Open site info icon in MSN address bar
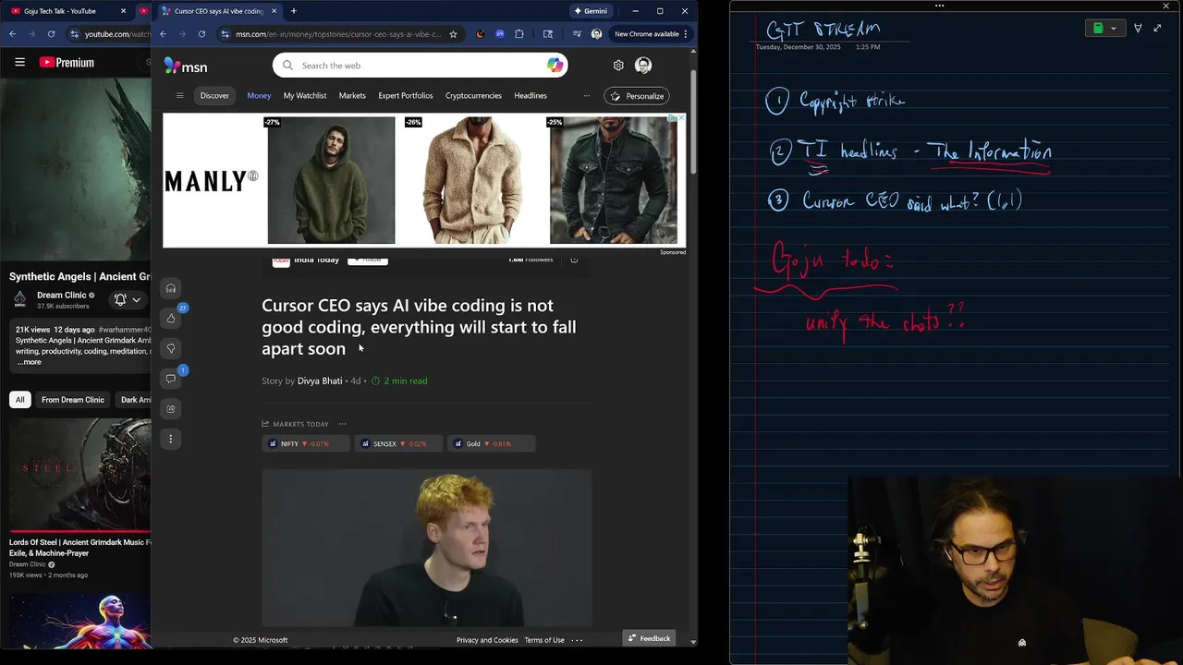 225,34
